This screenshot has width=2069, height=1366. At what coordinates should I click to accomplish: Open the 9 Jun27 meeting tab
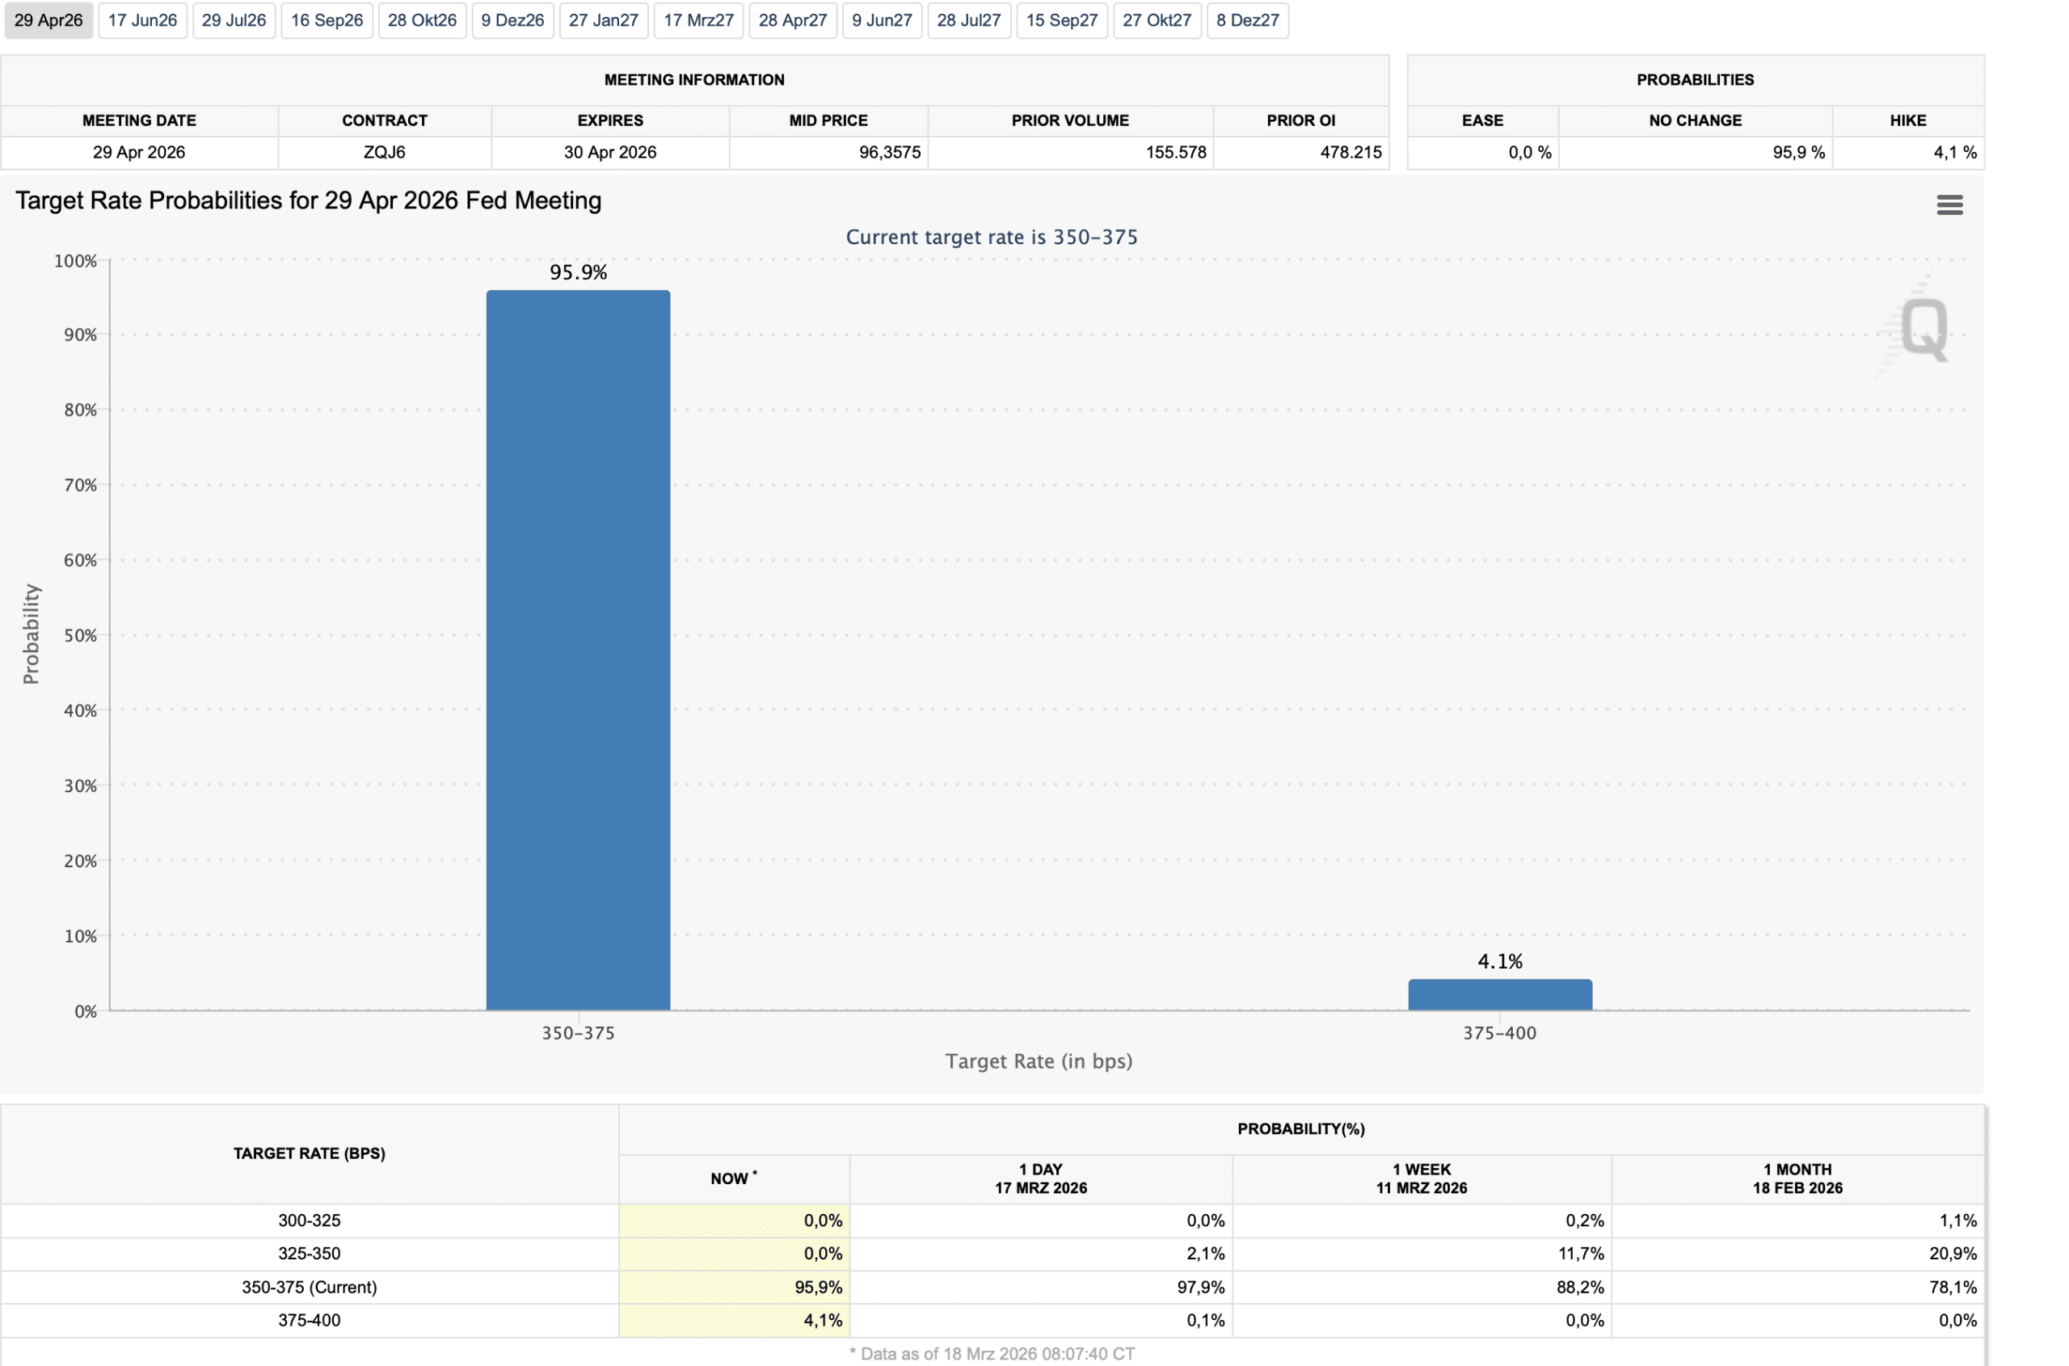pos(882,20)
